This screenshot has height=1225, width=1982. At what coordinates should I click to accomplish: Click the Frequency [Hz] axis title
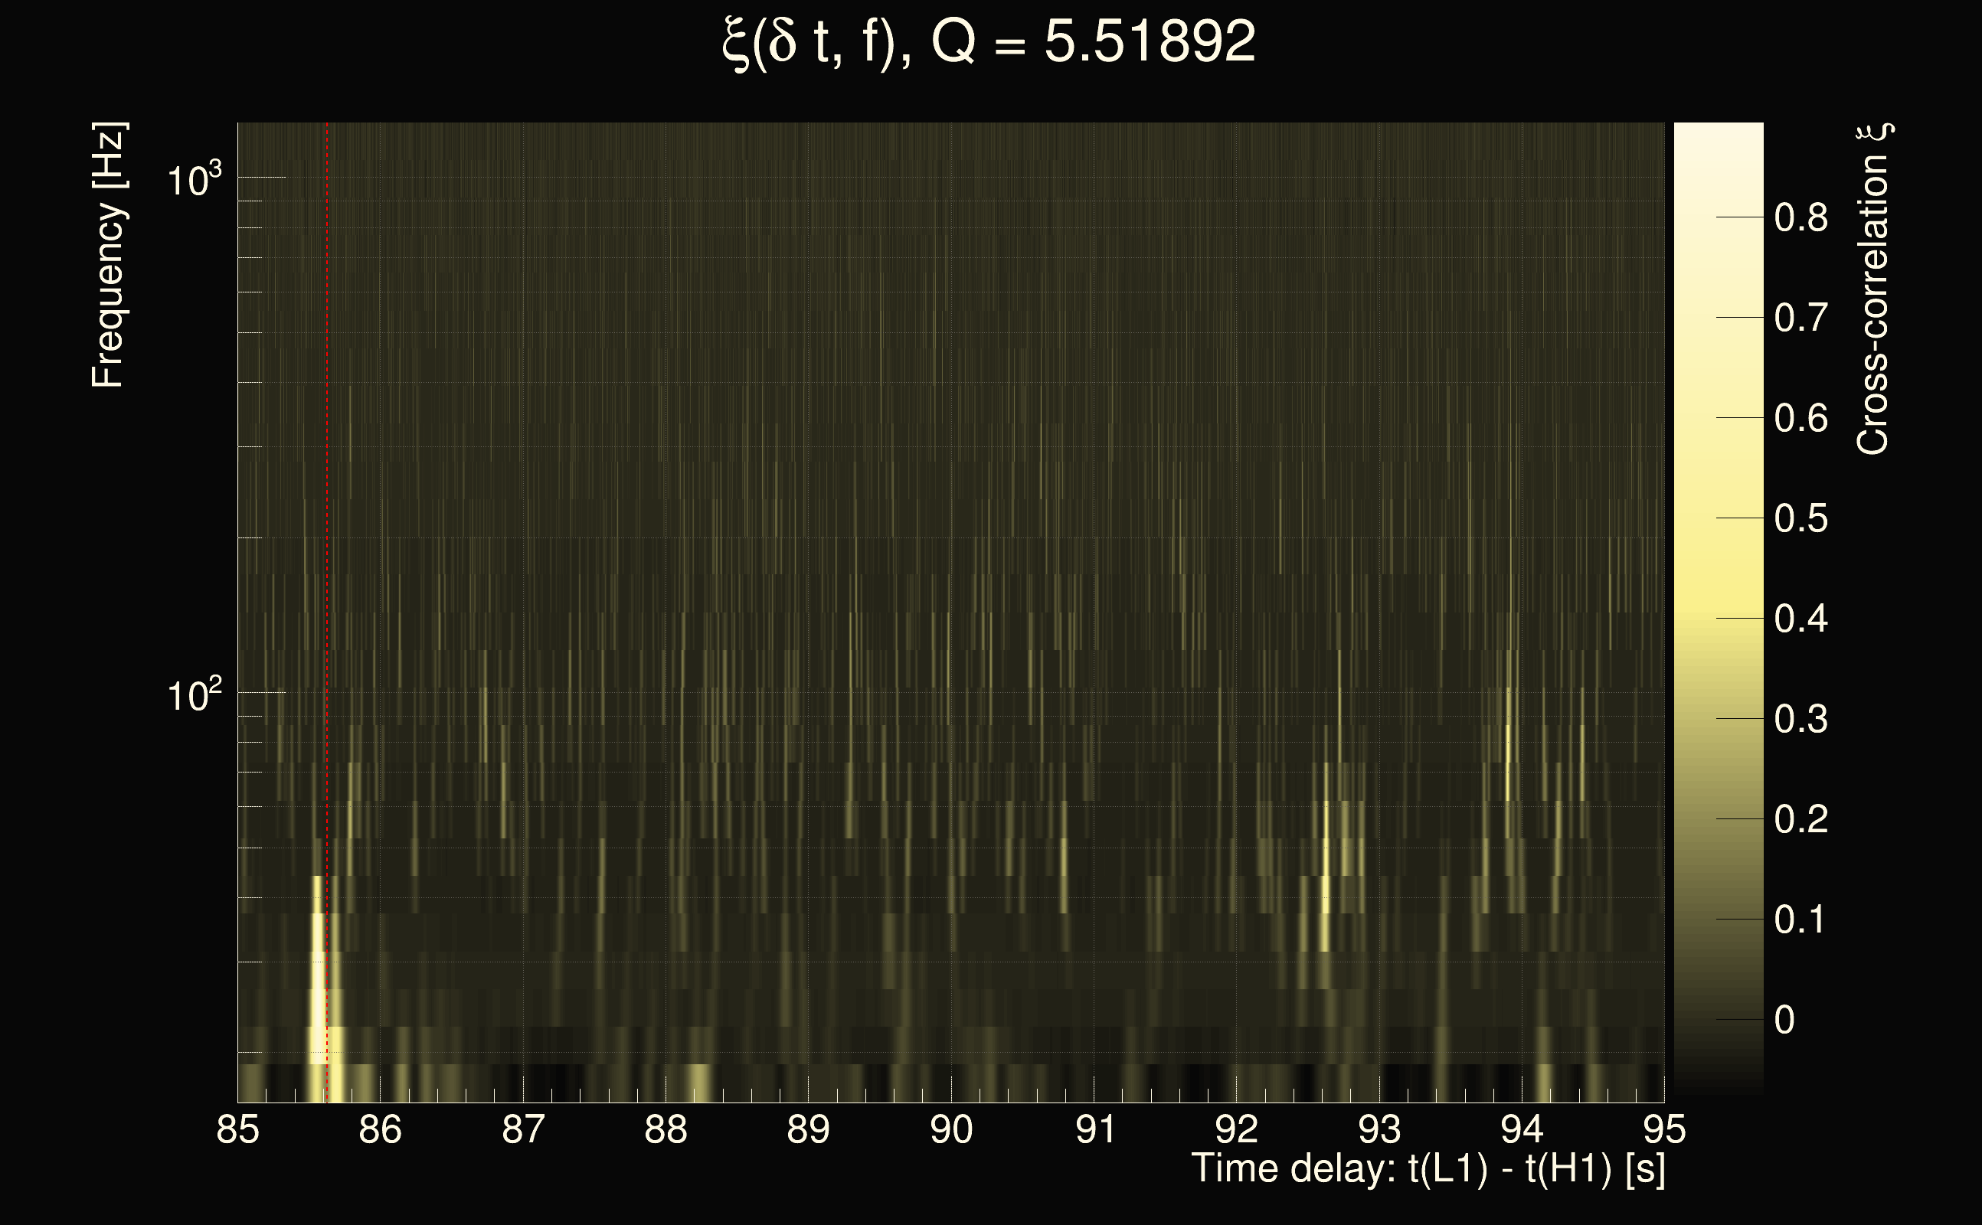pyautogui.click(x=108, y=255)
